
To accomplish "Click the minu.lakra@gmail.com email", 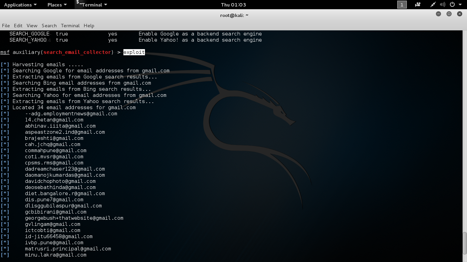I will (56, 255).
